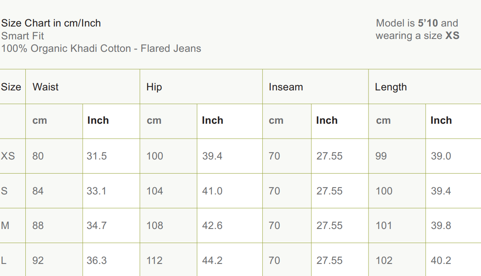Click the cm subheader under Length

pyautogui.click(x=383, y=121)
